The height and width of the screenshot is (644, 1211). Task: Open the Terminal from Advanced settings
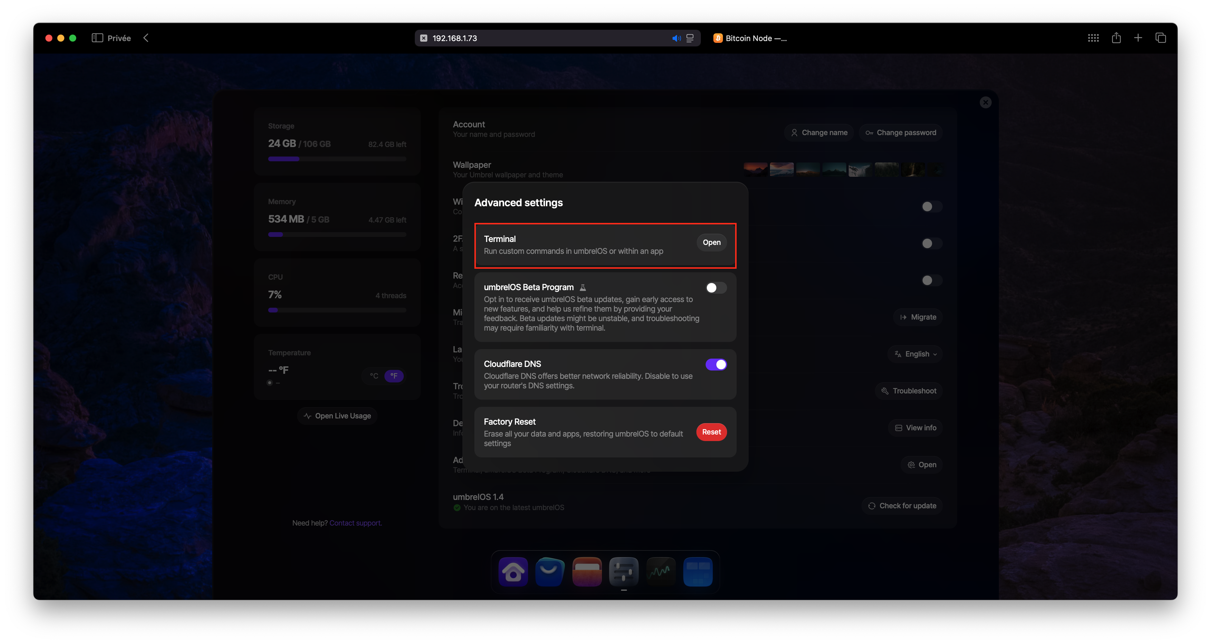(x=711, y=242)
